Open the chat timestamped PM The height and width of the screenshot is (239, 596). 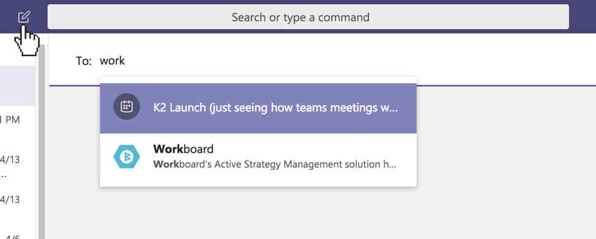point(18,125)
